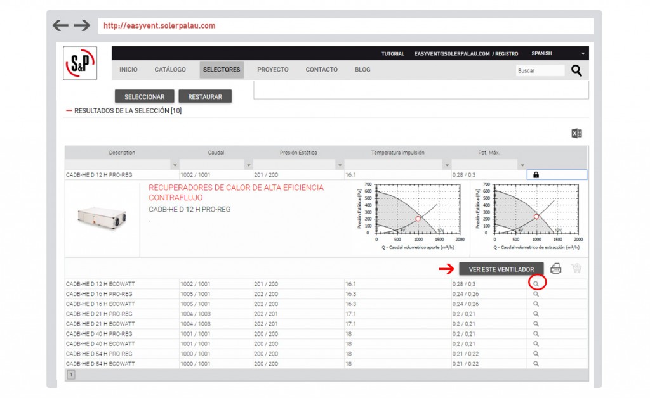View details for CADB-HE D 12 H ECOWATT
Screen dimensions: 650x398
click(536, 284)
